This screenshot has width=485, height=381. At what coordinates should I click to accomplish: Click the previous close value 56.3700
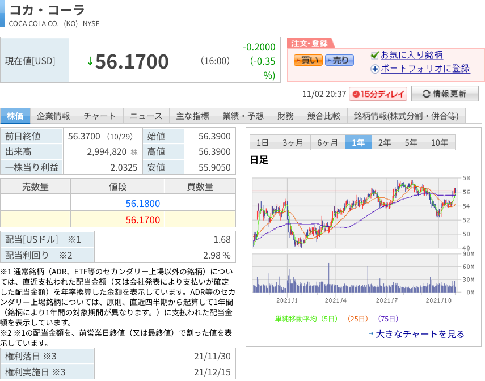84,136
